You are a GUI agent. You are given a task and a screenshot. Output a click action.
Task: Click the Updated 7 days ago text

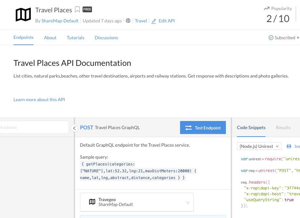click(102, 21)
